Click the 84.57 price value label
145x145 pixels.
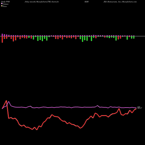[x=140, y=108]
